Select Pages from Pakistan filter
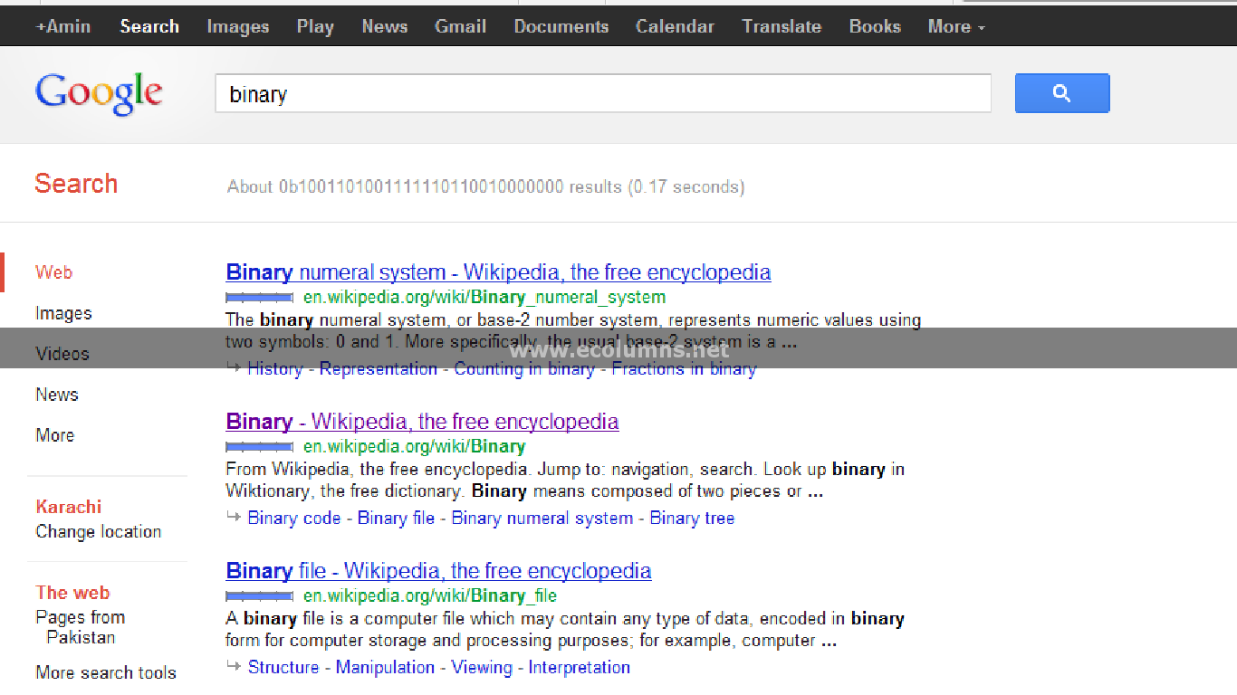This screenshot has width=1237, height=695. pyautogui.click(x=81, y=627)
